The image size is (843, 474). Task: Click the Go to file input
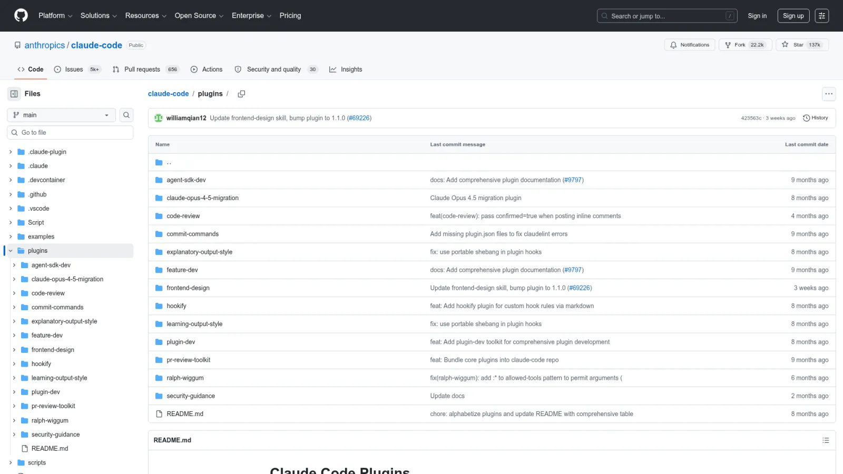[70, 133]
